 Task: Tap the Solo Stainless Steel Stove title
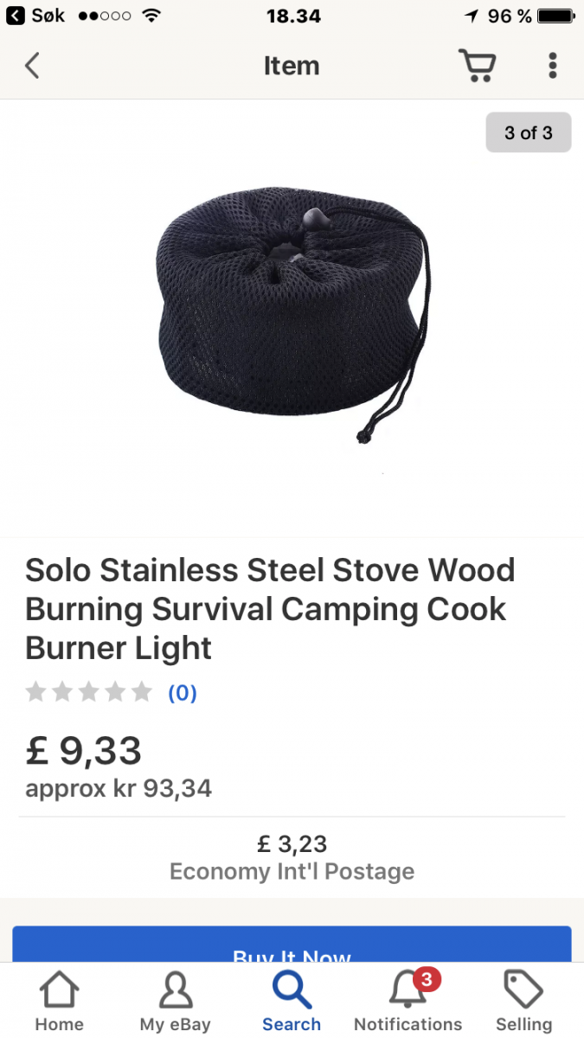point(270,609)
